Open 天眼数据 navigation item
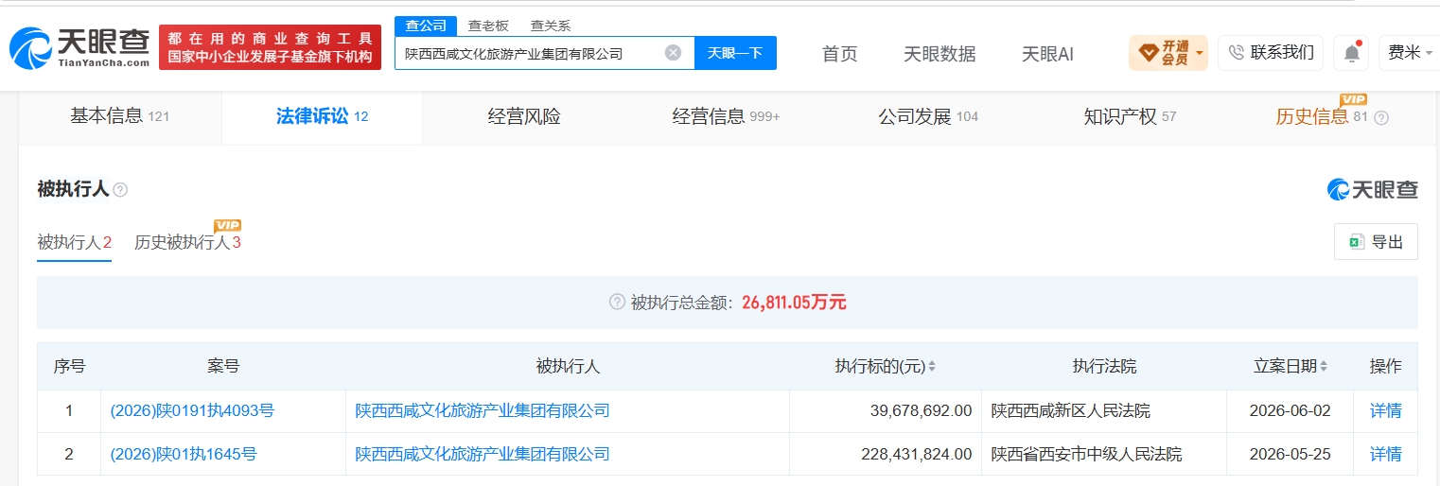The width and height of the screenshot is (1440, 486). tap(940, 54)
